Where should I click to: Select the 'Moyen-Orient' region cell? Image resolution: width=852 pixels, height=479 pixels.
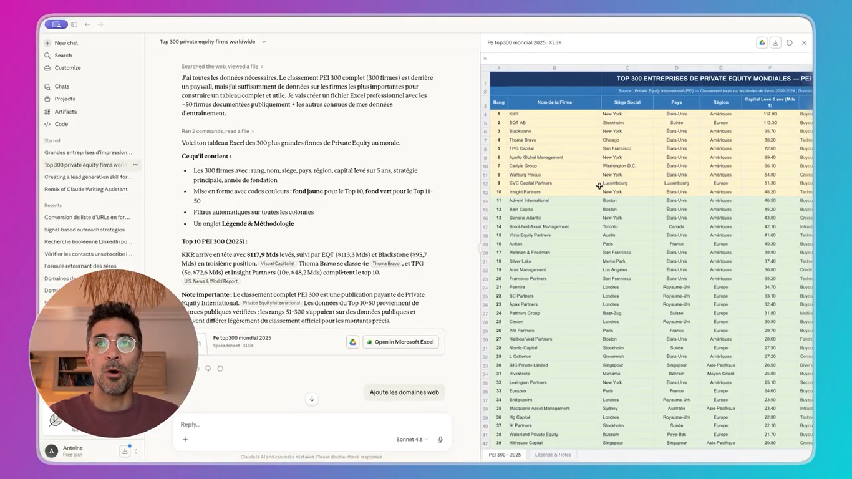(720, 374)
